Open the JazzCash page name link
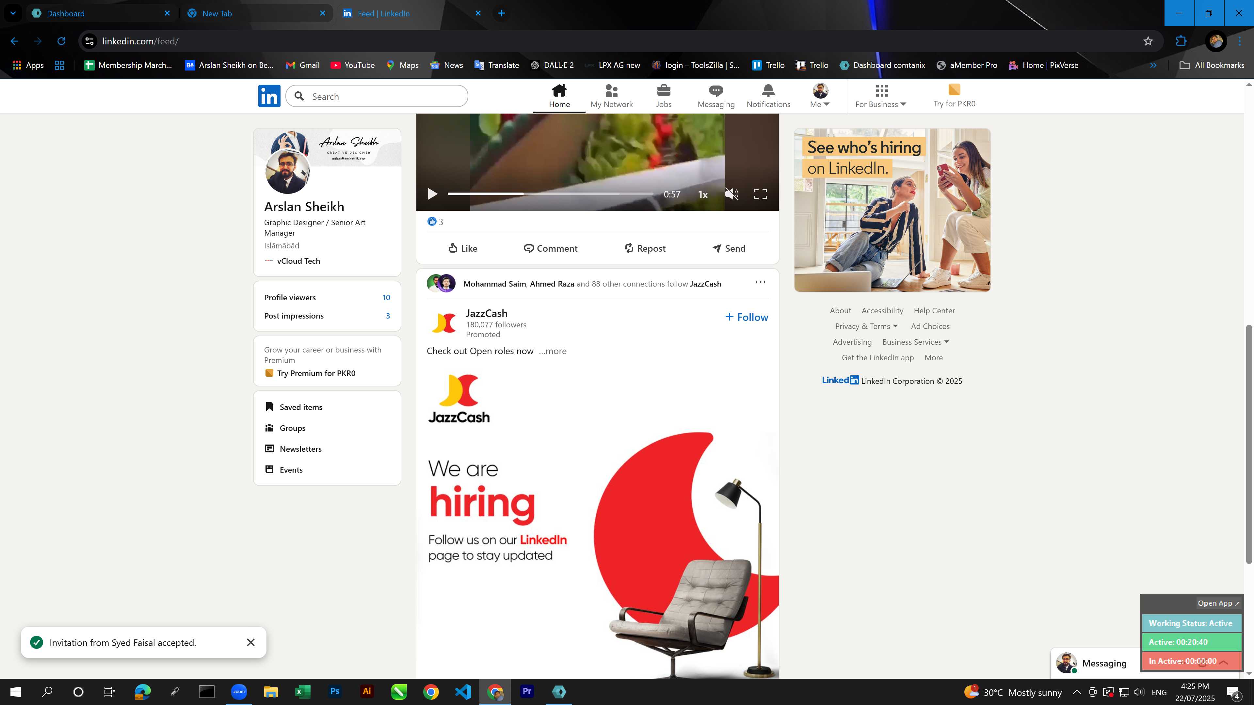 point(486,313)
